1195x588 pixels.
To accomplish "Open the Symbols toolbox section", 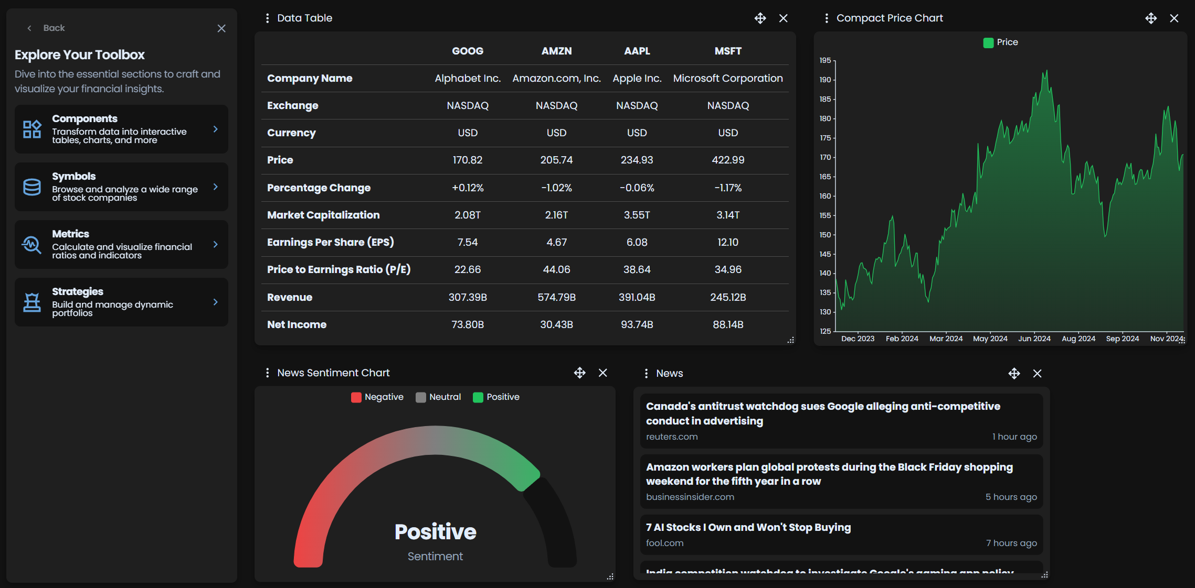I will [x=121, y=187].
